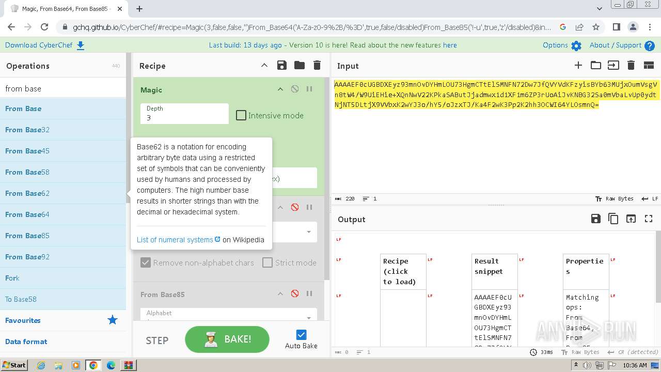The image size is (661, 372).
Task: Launch Internet Explorer from taskbar
Action: [41, 365]
